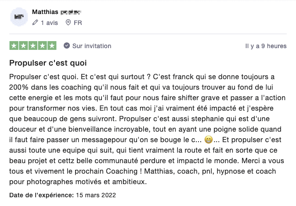Open the review title "Propulser c'est quoi"

click(x=48, y=63)
